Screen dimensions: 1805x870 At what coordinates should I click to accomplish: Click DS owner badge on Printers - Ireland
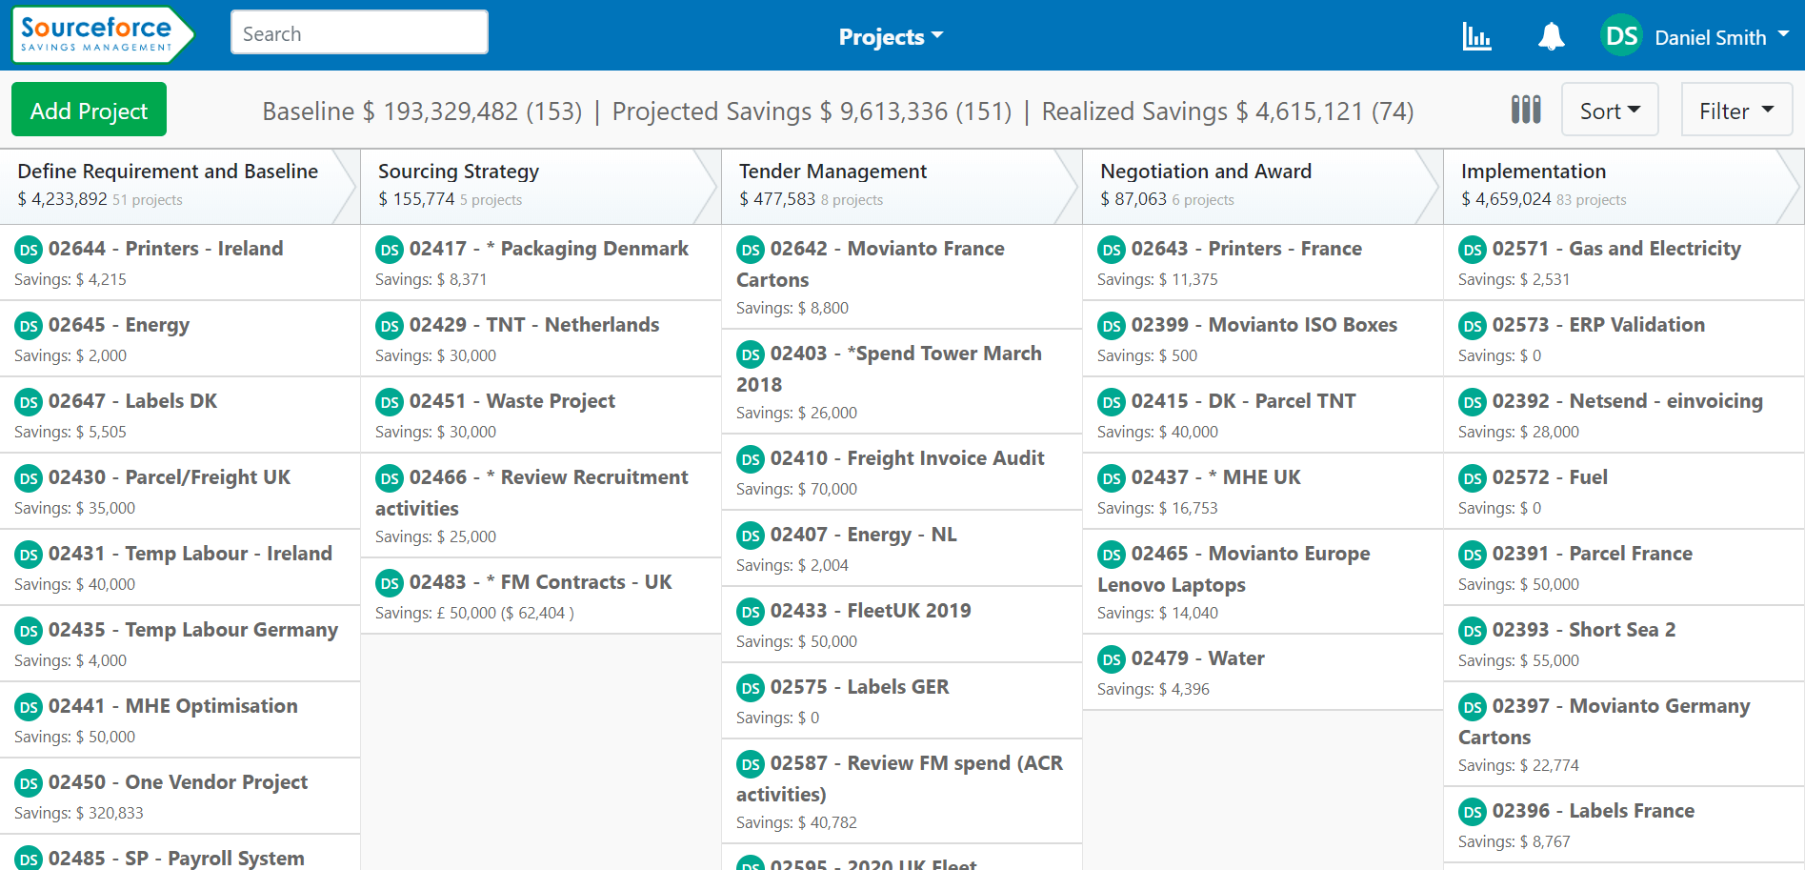click(x=29, y=250)
